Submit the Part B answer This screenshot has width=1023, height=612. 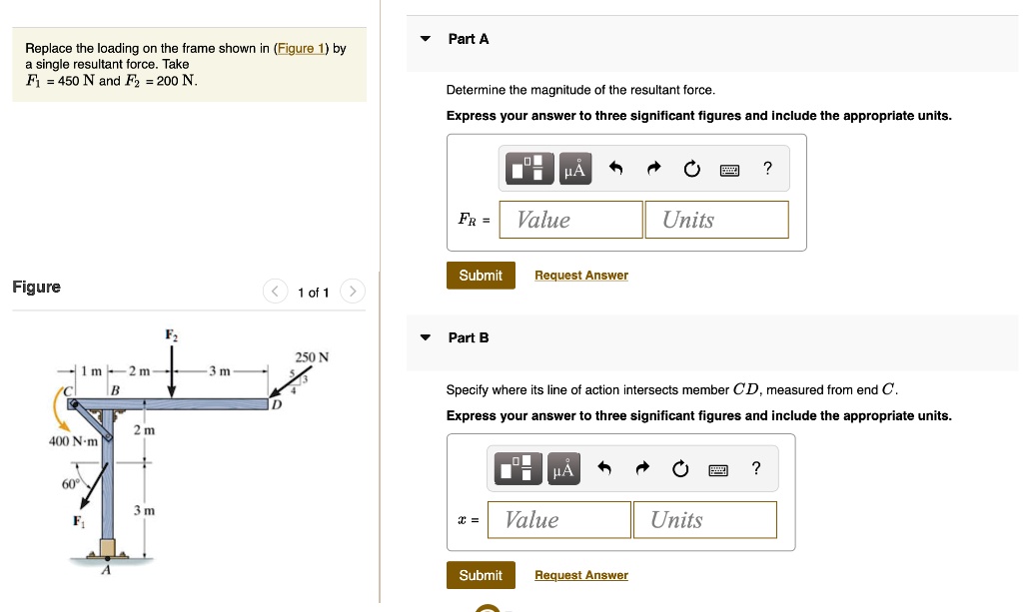[481, 574]
